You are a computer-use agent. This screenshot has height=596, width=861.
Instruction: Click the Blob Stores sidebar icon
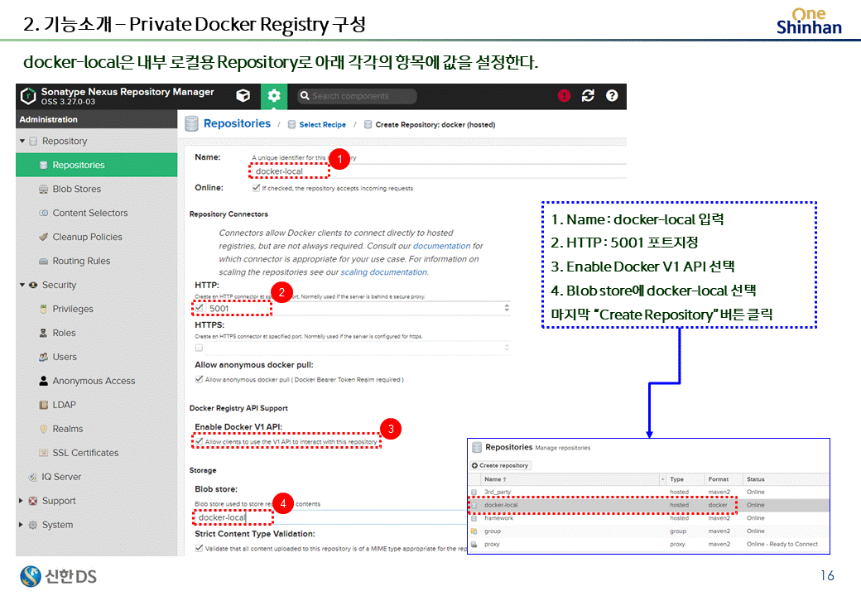[x=43, y=189]
